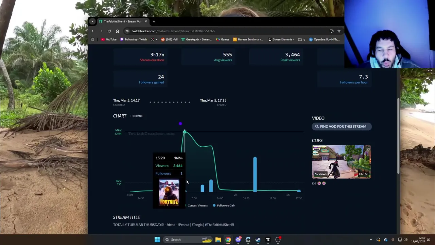
Task: Open the CapCut icon on the taskbar
Action: (268, 240)
